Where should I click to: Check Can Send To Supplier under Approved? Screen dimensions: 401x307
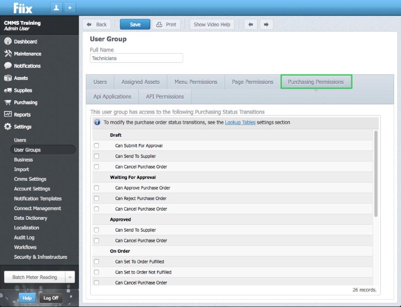pos(96,230)
